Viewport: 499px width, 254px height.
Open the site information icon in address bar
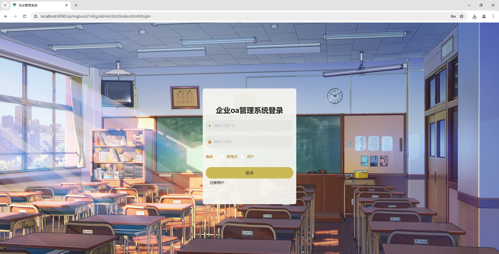pyautogui.click(x=35, y=16)
